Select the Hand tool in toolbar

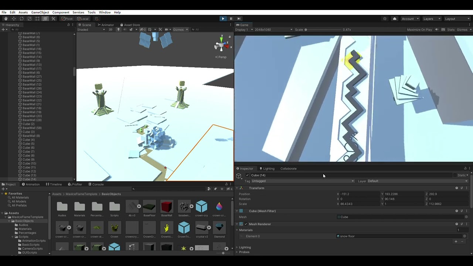pyautogui.click(x=6, y=18)
